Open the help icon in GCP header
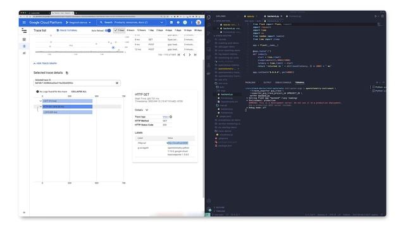 pyautogui.click(x=178, y=23)
